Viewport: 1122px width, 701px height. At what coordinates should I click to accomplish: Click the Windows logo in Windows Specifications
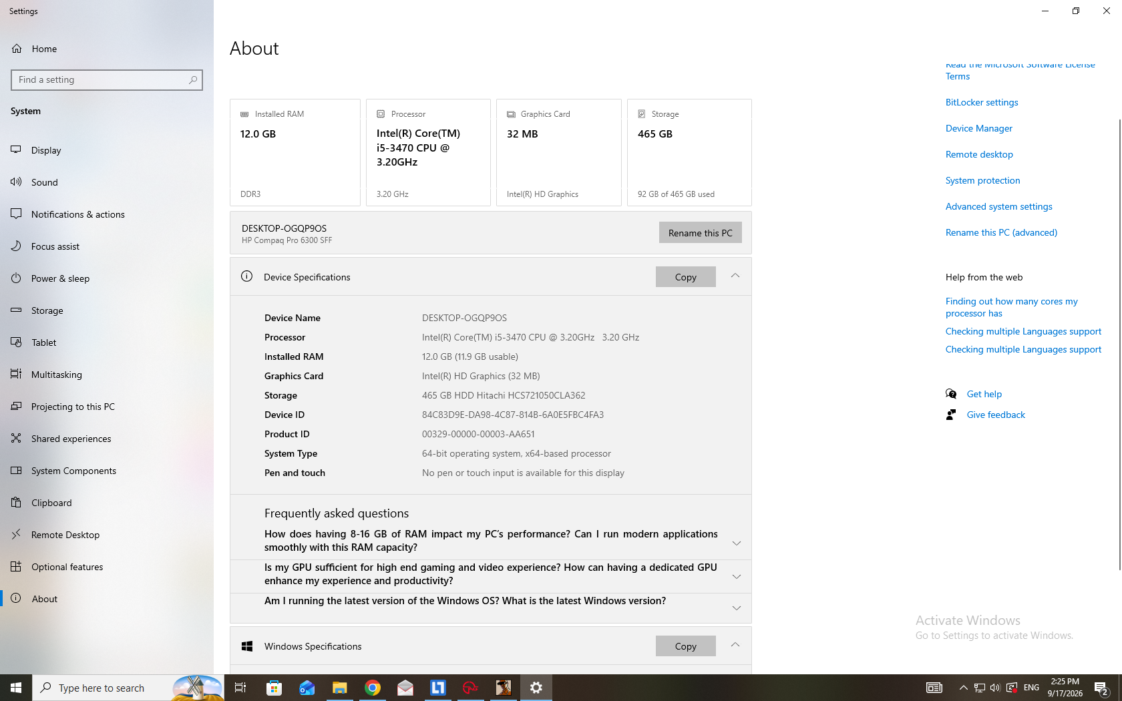coord(246,646)
